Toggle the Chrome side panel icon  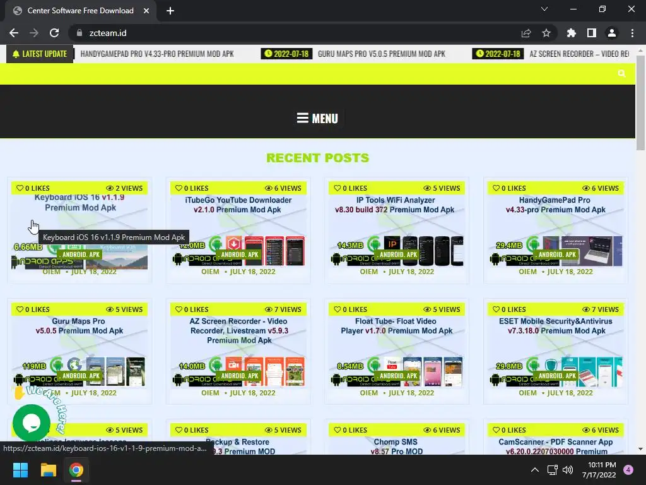coord(592,33)
